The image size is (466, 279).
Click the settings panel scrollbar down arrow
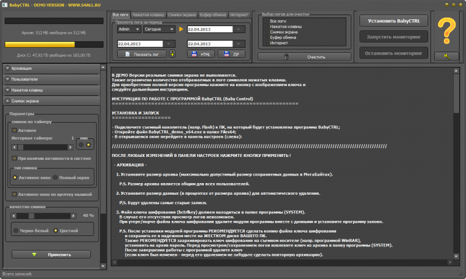pos(103,266)
